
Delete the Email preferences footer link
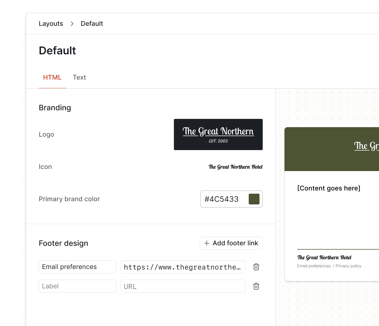click(256, 267)
